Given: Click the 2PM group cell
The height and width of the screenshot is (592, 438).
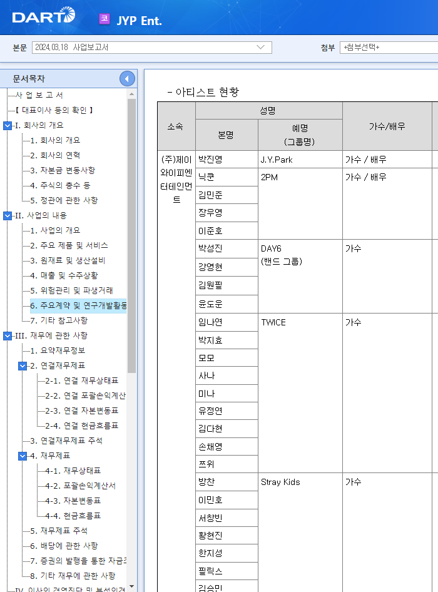Looking at the screenshot, I should 300,204.
